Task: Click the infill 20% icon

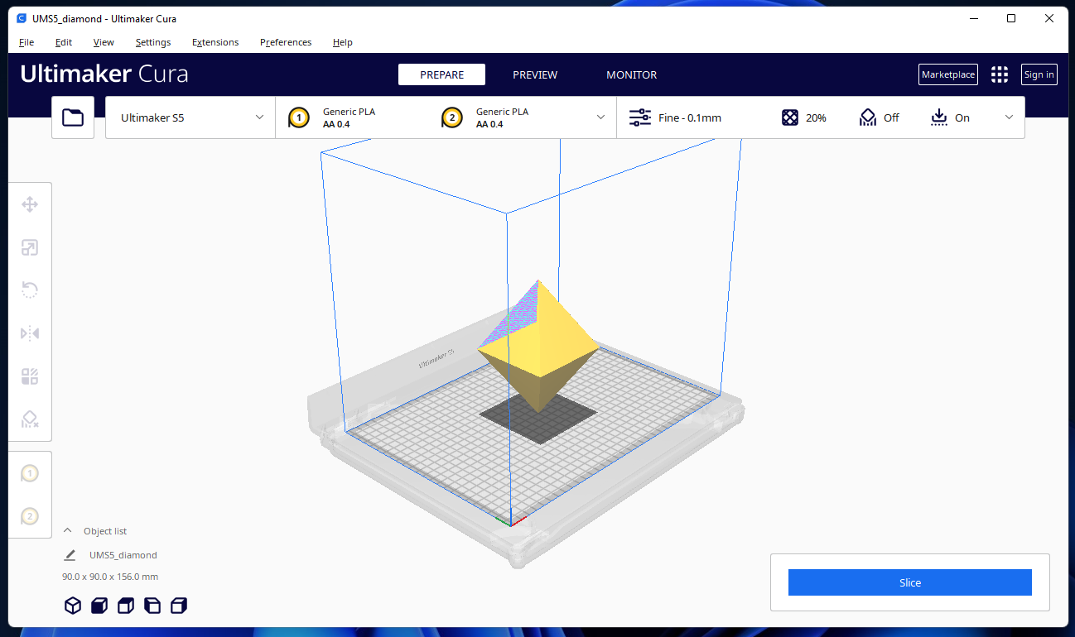Action: [x=790, y=117]
